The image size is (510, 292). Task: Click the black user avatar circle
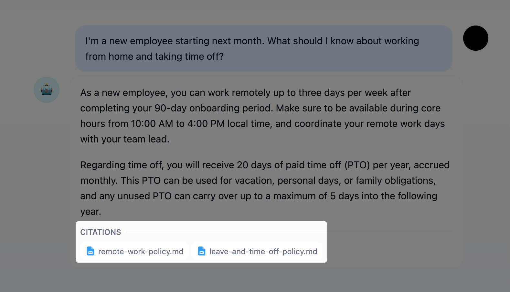point(475,38)
